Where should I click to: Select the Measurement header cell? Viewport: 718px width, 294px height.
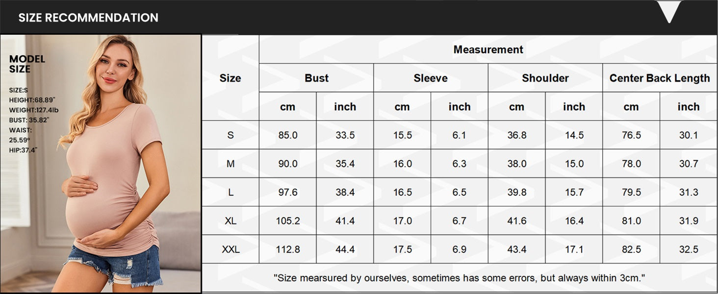(x=488, y=49)
